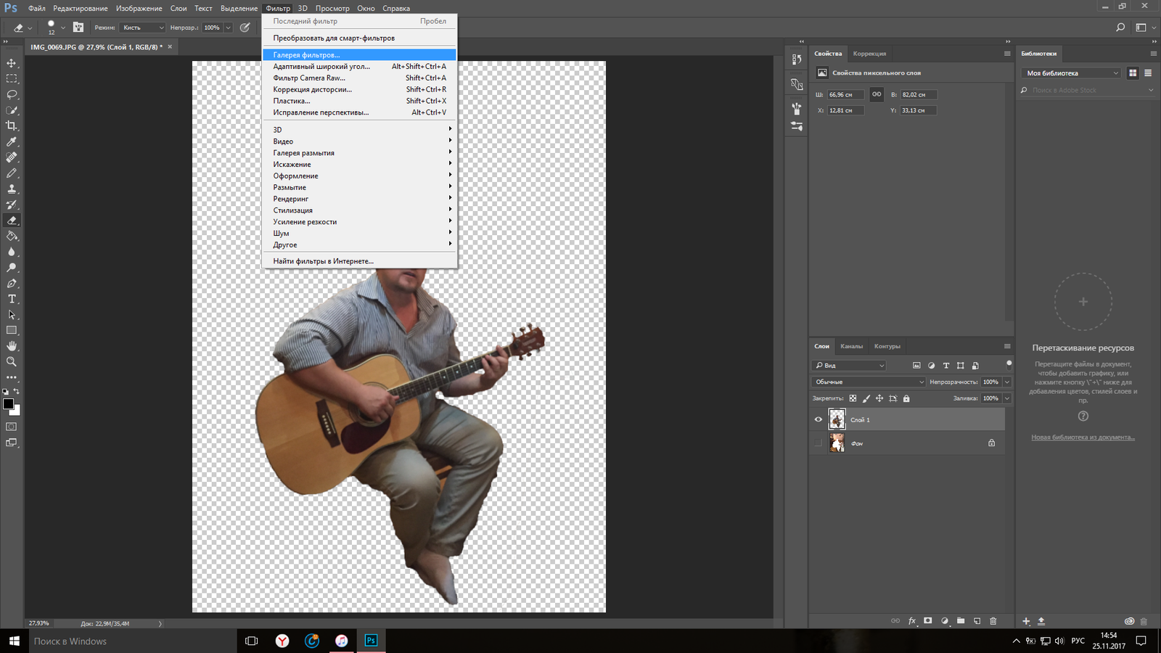1161x653 pixels.
Task: Select the Clone Stamp tool
Action: click(x=12, y=189)
